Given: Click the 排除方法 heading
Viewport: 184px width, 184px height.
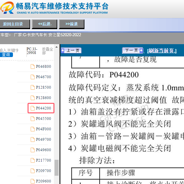Looking at the screenshot, I should pyautogui.click(x=97, y=160).
